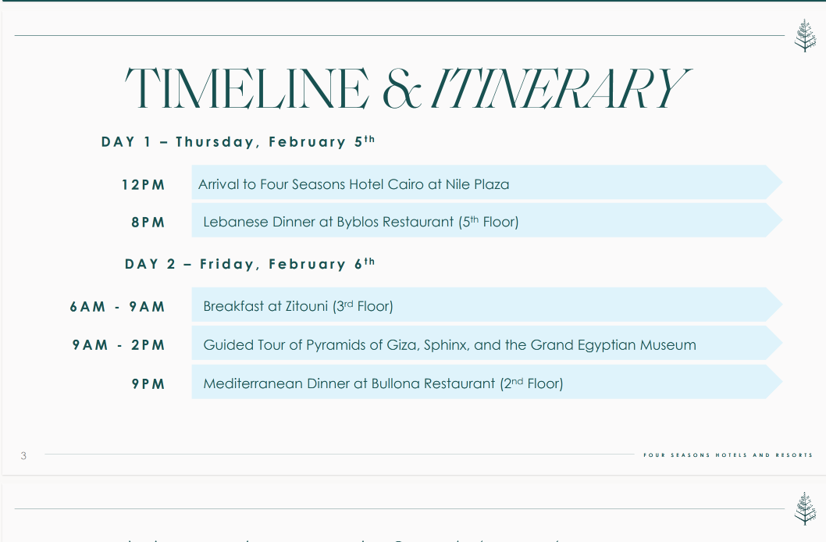826x542 pixels.
Task: Click the Arrival to Four Seasons Hotel Cairo bar
Action: click(486, 182)
